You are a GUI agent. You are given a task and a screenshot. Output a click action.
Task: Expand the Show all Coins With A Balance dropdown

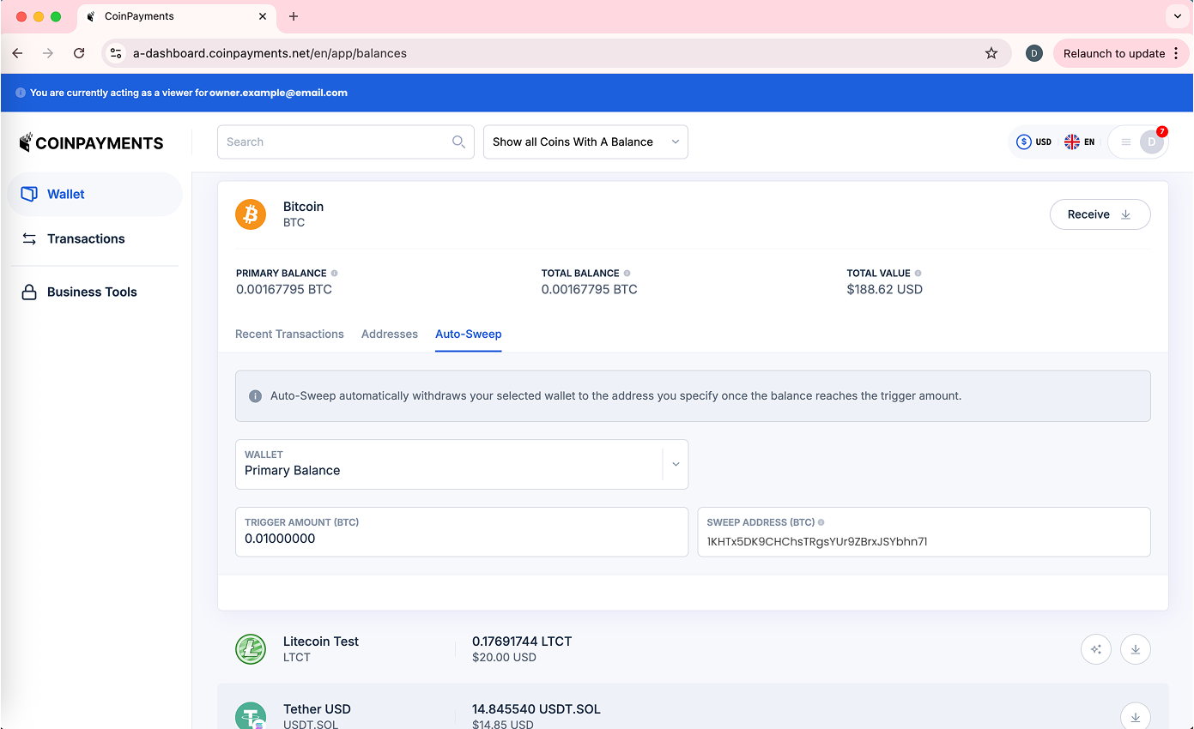pyautogui.click(x=585, y=142)
